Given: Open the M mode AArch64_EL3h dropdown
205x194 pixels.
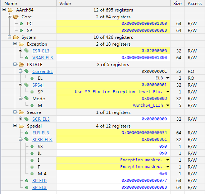Looking at the screenshot, I should click(168, 105).
